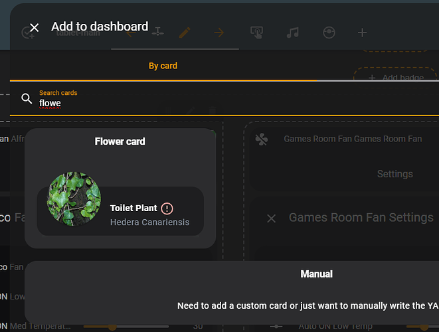Click the Hedera Canariensis species text

tap(149, 222)
